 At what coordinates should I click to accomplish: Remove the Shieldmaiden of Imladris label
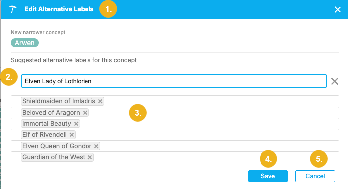[x=100, y=101]
